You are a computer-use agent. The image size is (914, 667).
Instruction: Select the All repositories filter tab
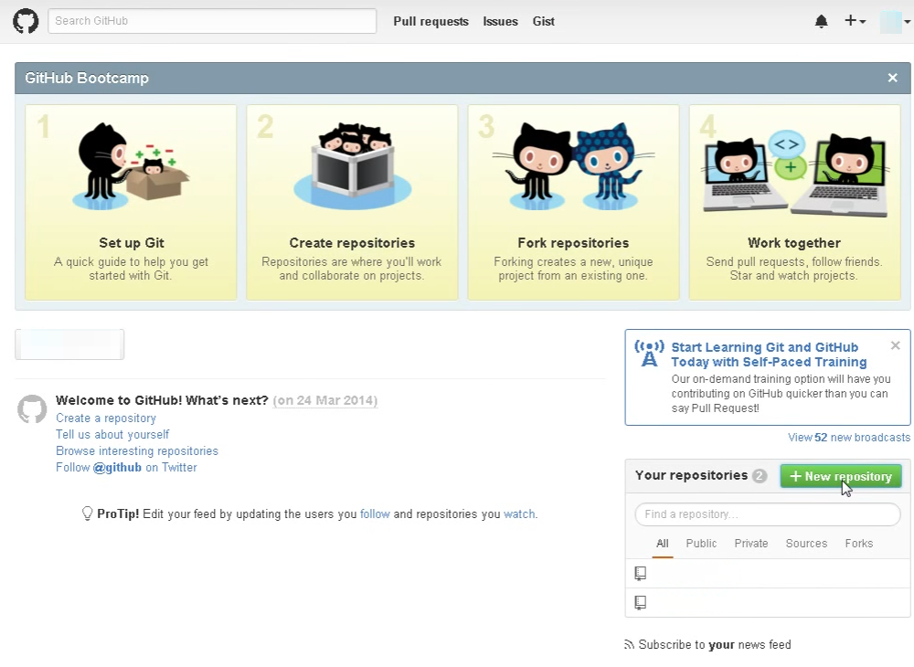[662, 544]
